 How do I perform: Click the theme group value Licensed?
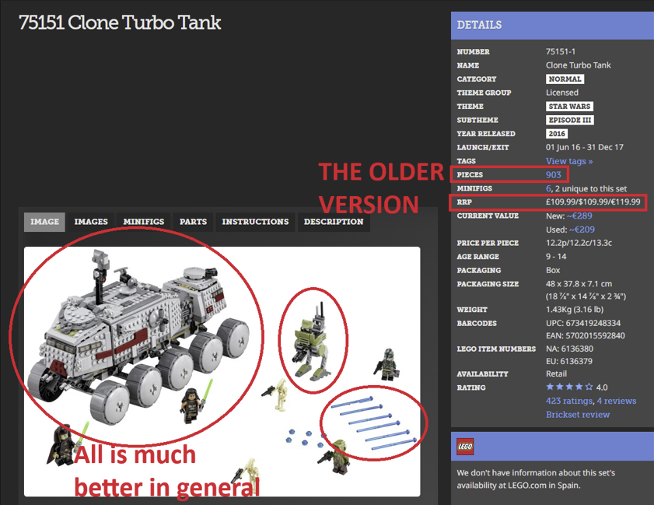coord(561,93)
